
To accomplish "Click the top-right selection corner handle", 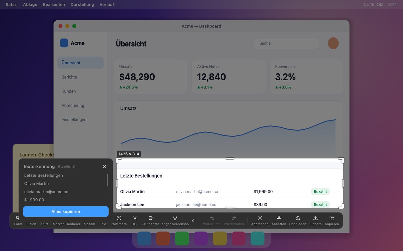I will pos(341,160).
